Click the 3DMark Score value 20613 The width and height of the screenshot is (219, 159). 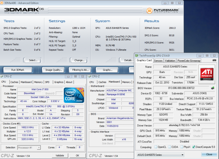pos(172,28)
